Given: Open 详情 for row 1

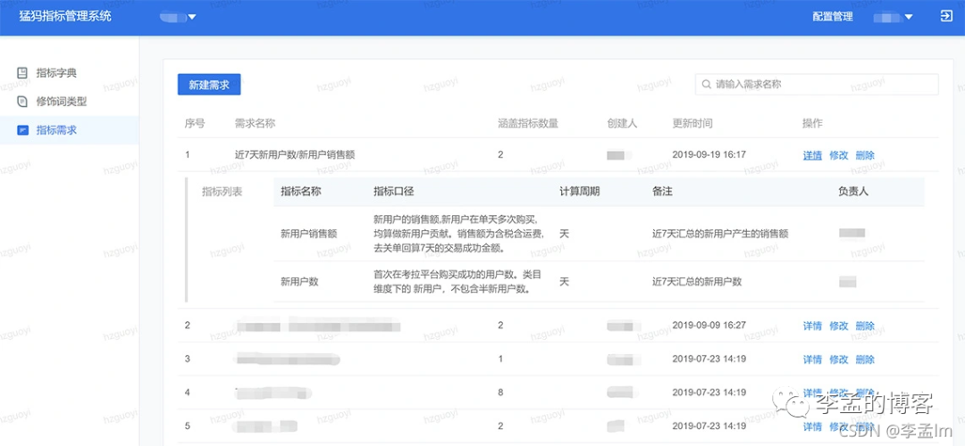Looking at the screenshot, I should click(x=812, y=155).
